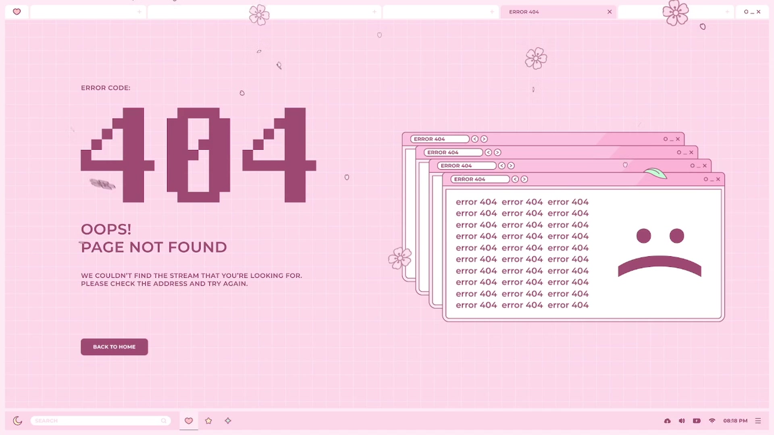Screen dimensions: 774x435
Task: Click into the SEARCH field
Action: click(x=100, y=420)
